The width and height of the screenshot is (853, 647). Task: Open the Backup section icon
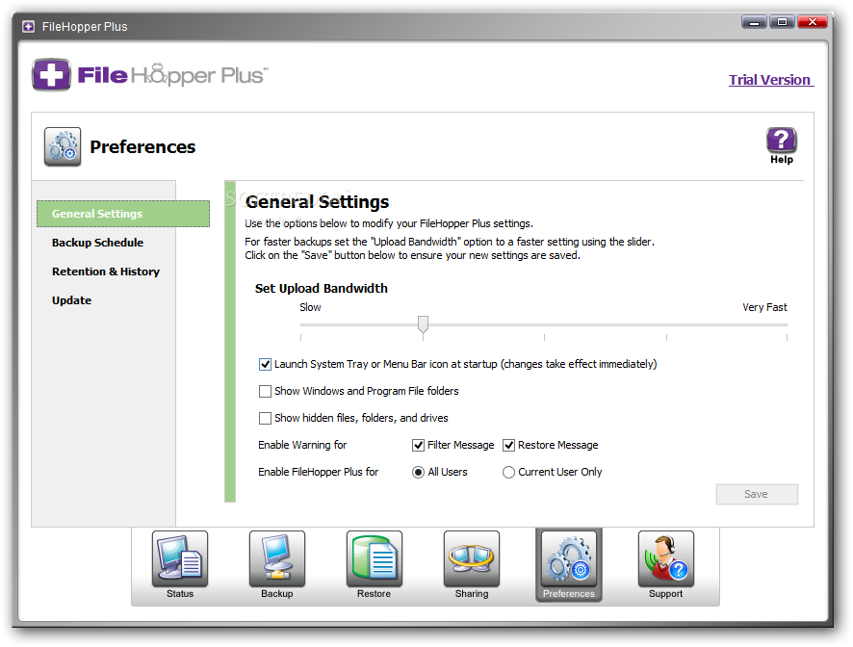coord(277,558)
